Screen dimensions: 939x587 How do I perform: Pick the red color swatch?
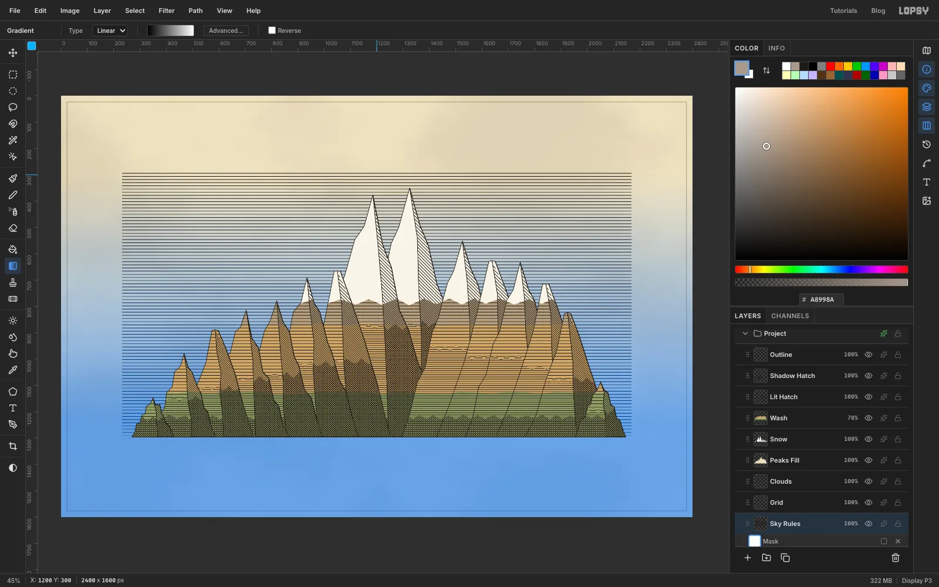(x=830, y=66)
